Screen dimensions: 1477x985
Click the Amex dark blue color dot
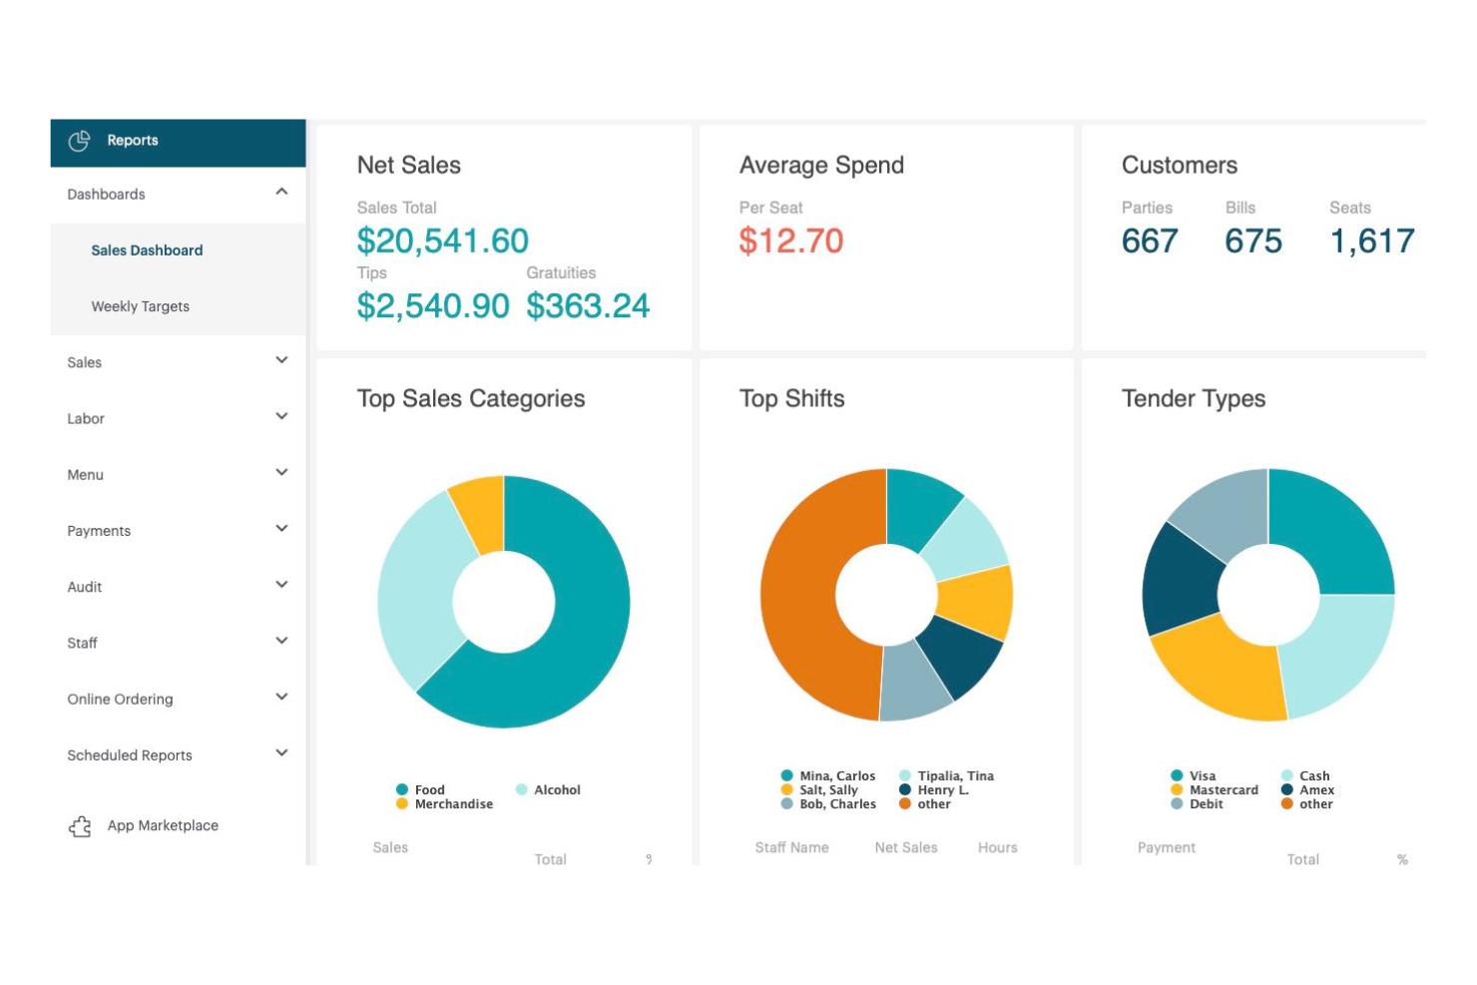point(1285,789)
